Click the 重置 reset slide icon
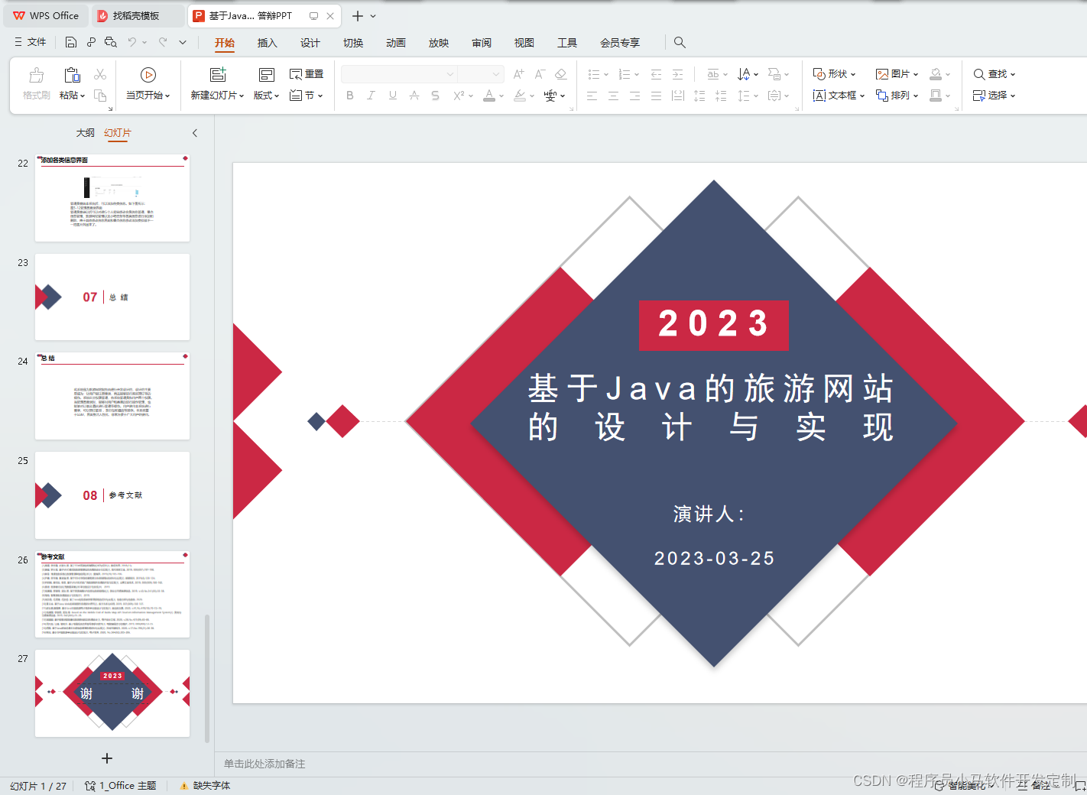1087x795 pixels. click(x=306, y=73)
